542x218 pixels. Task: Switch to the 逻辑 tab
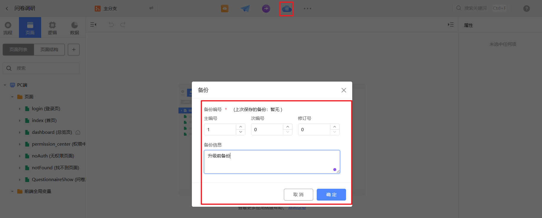[x=52, y=28]
